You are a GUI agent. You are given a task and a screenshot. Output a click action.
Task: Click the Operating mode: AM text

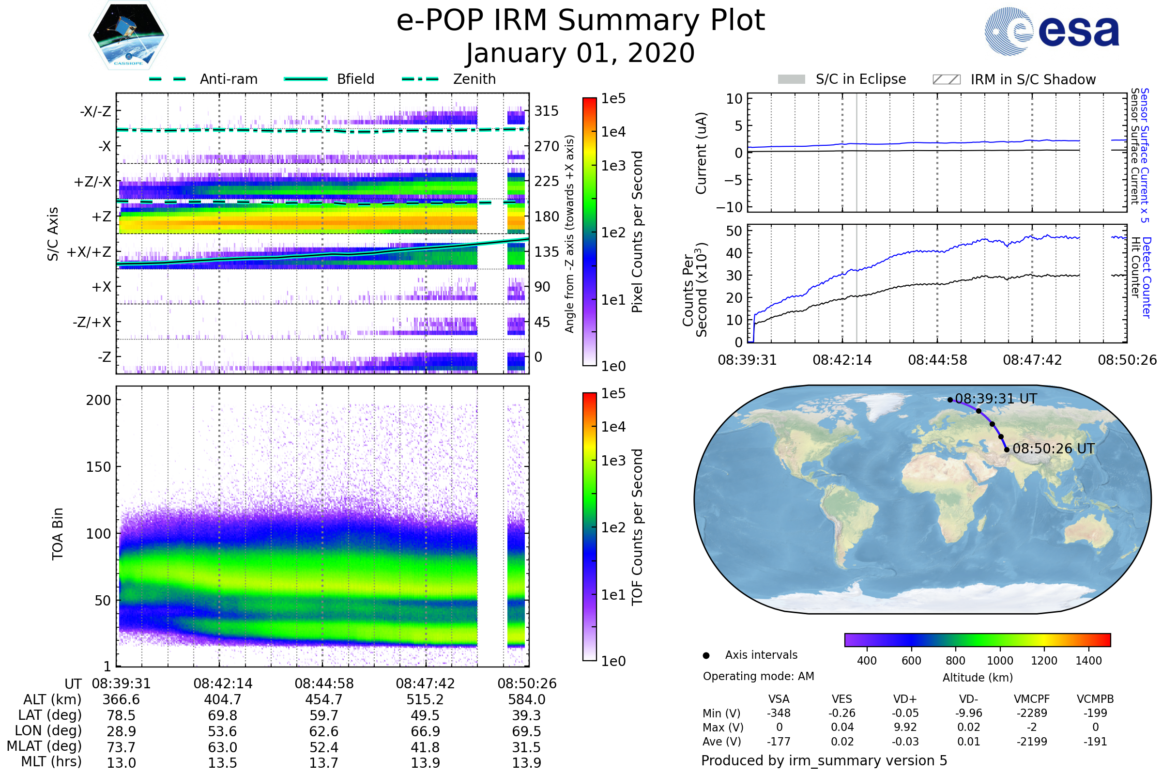[758, 676]
